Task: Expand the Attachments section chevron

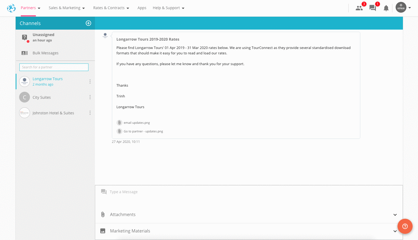Action: click(395, 215)
